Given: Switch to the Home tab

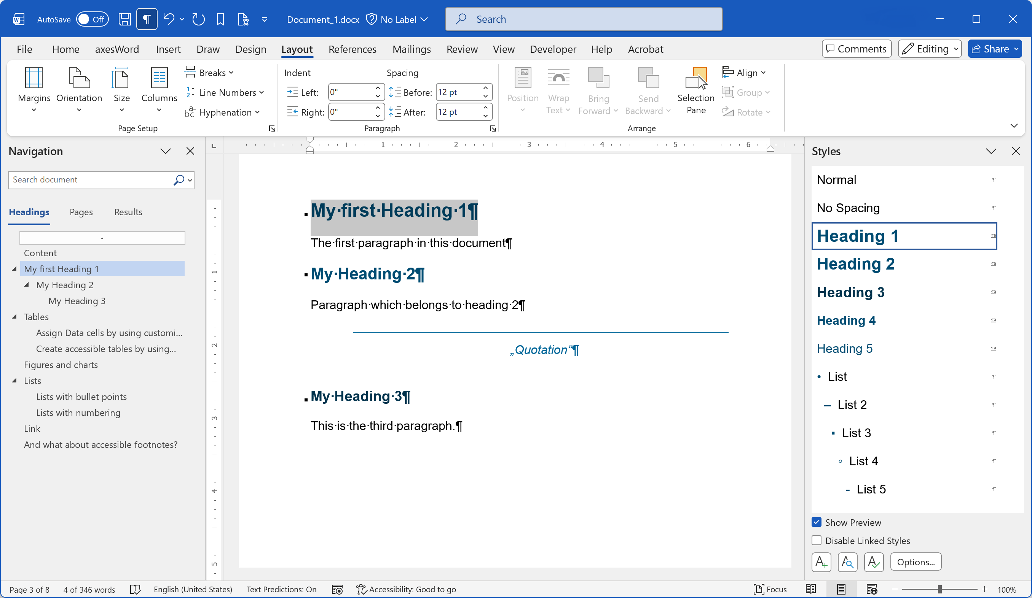Looking at the screenshot, I should 65,49.
